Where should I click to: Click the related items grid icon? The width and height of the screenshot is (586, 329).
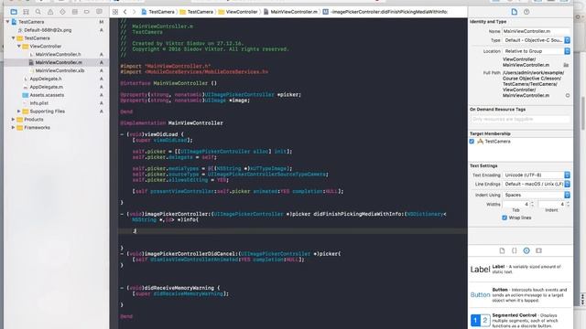point(115,12)
